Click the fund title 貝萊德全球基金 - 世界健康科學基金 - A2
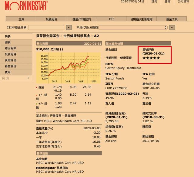 tap(68, 36)
